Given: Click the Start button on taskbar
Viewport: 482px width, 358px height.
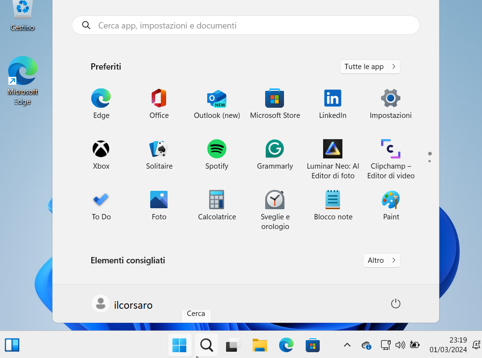Looking at the screenshot, I should click(x=180, y=345).
